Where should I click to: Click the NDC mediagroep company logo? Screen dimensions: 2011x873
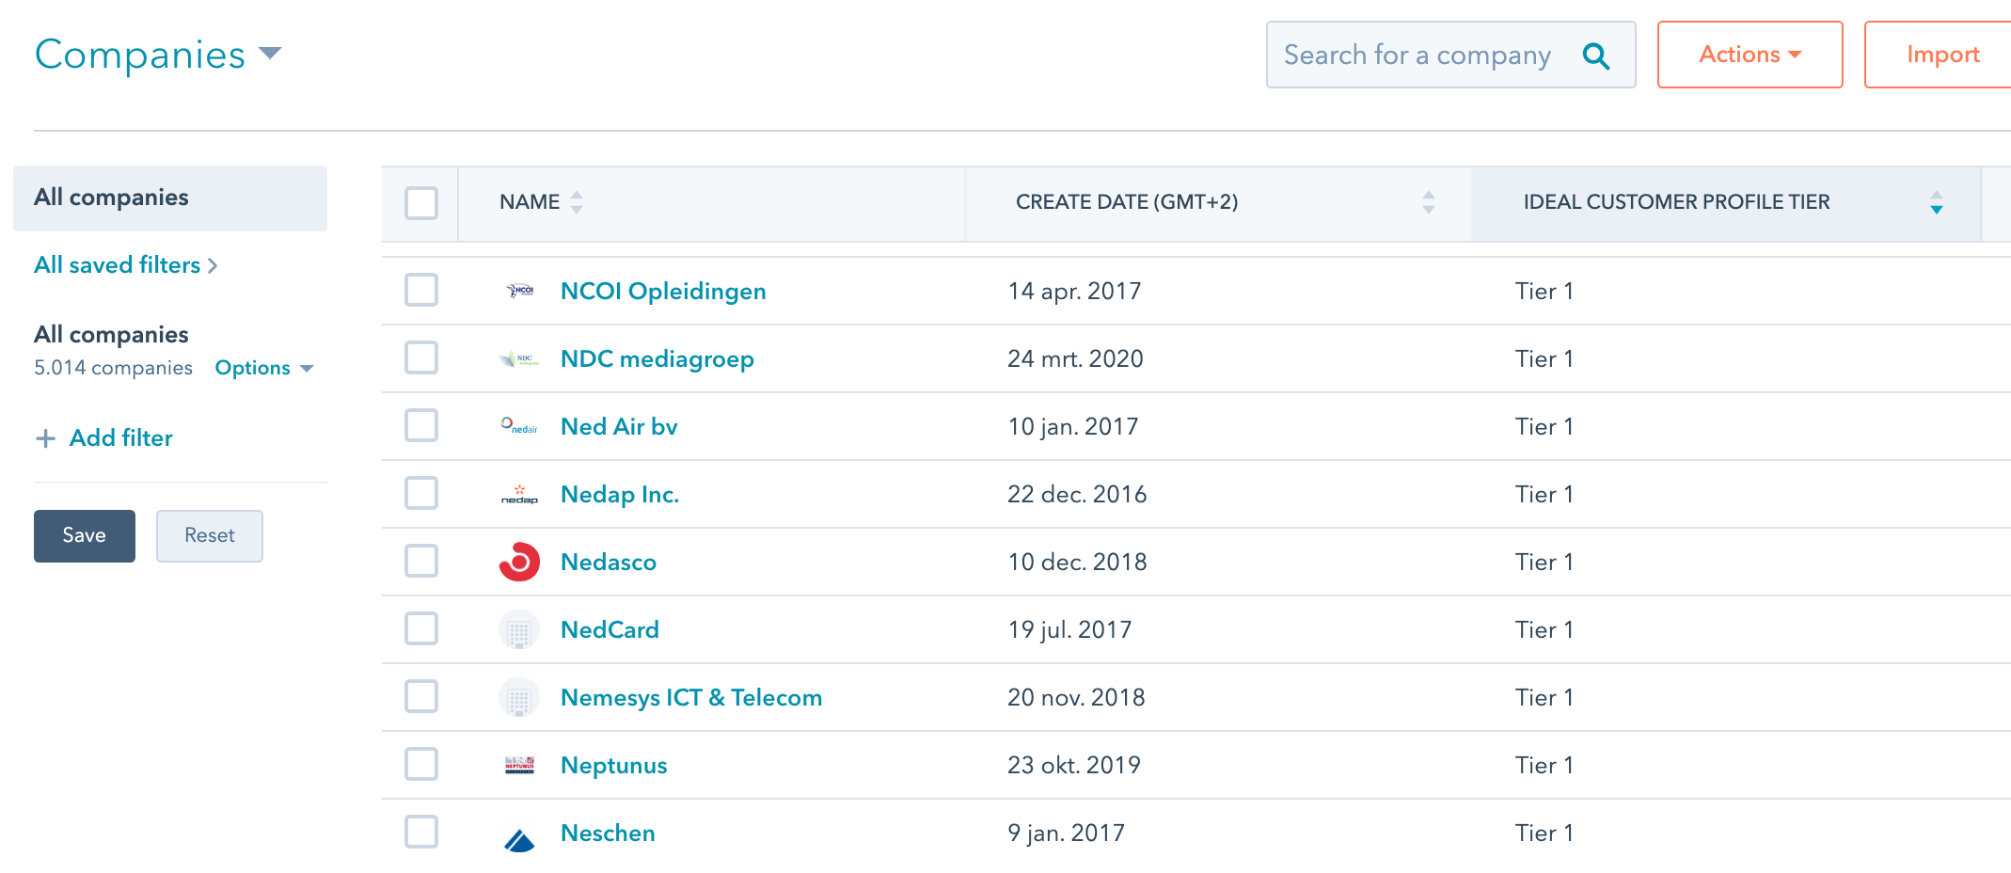click(x=519, y=358)
